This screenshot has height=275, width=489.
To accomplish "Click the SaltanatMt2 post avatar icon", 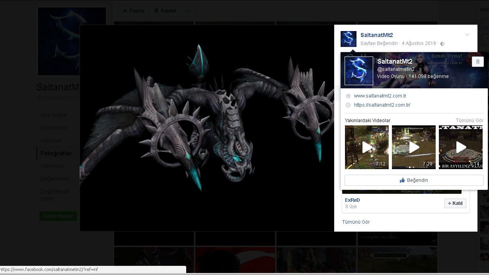I will [x=349, y=39].
